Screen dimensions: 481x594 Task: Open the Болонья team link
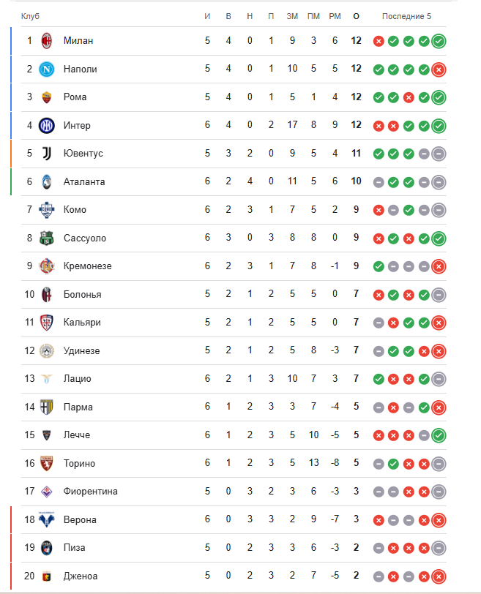tap(83, 294)
